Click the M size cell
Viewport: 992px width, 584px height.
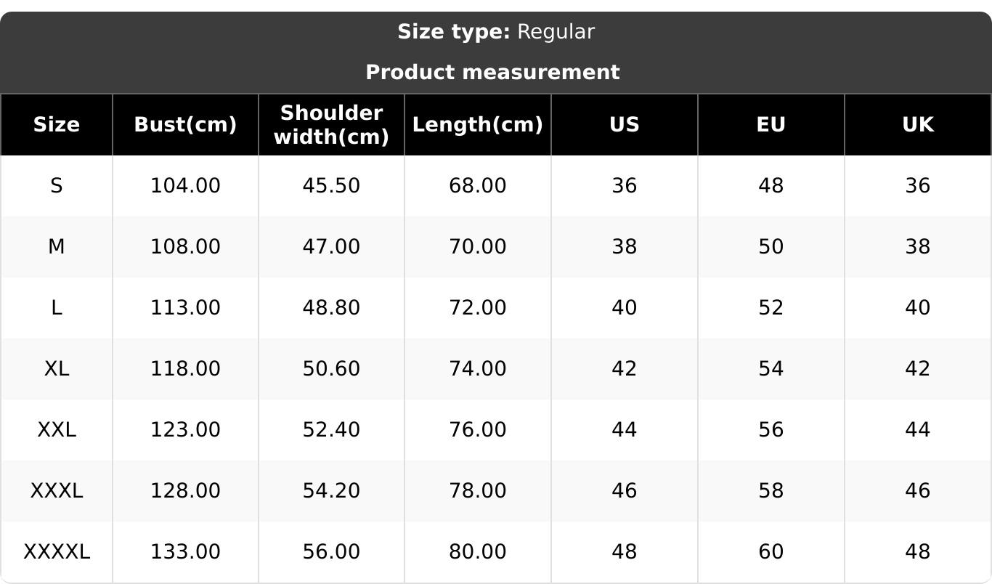(x=57, y=247)
